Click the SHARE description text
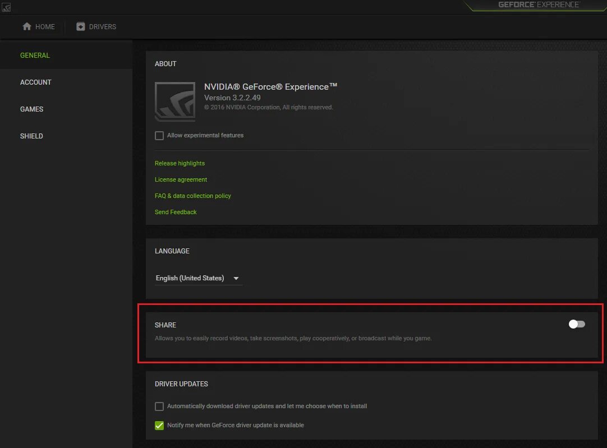607x448 pixels. coord(293,338)
